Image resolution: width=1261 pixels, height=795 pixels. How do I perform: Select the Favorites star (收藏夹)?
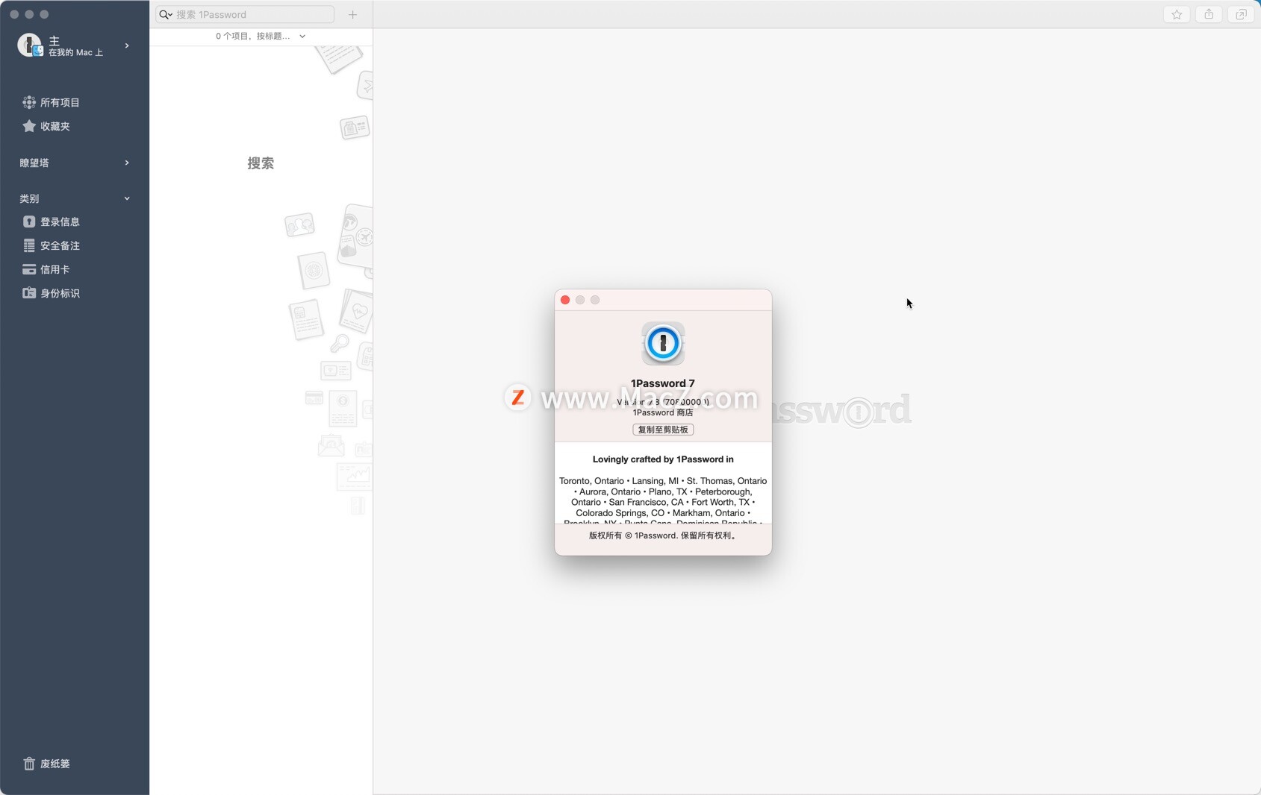[29, 126]
